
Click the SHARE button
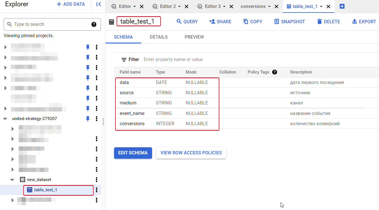click(x=220, y=22)
